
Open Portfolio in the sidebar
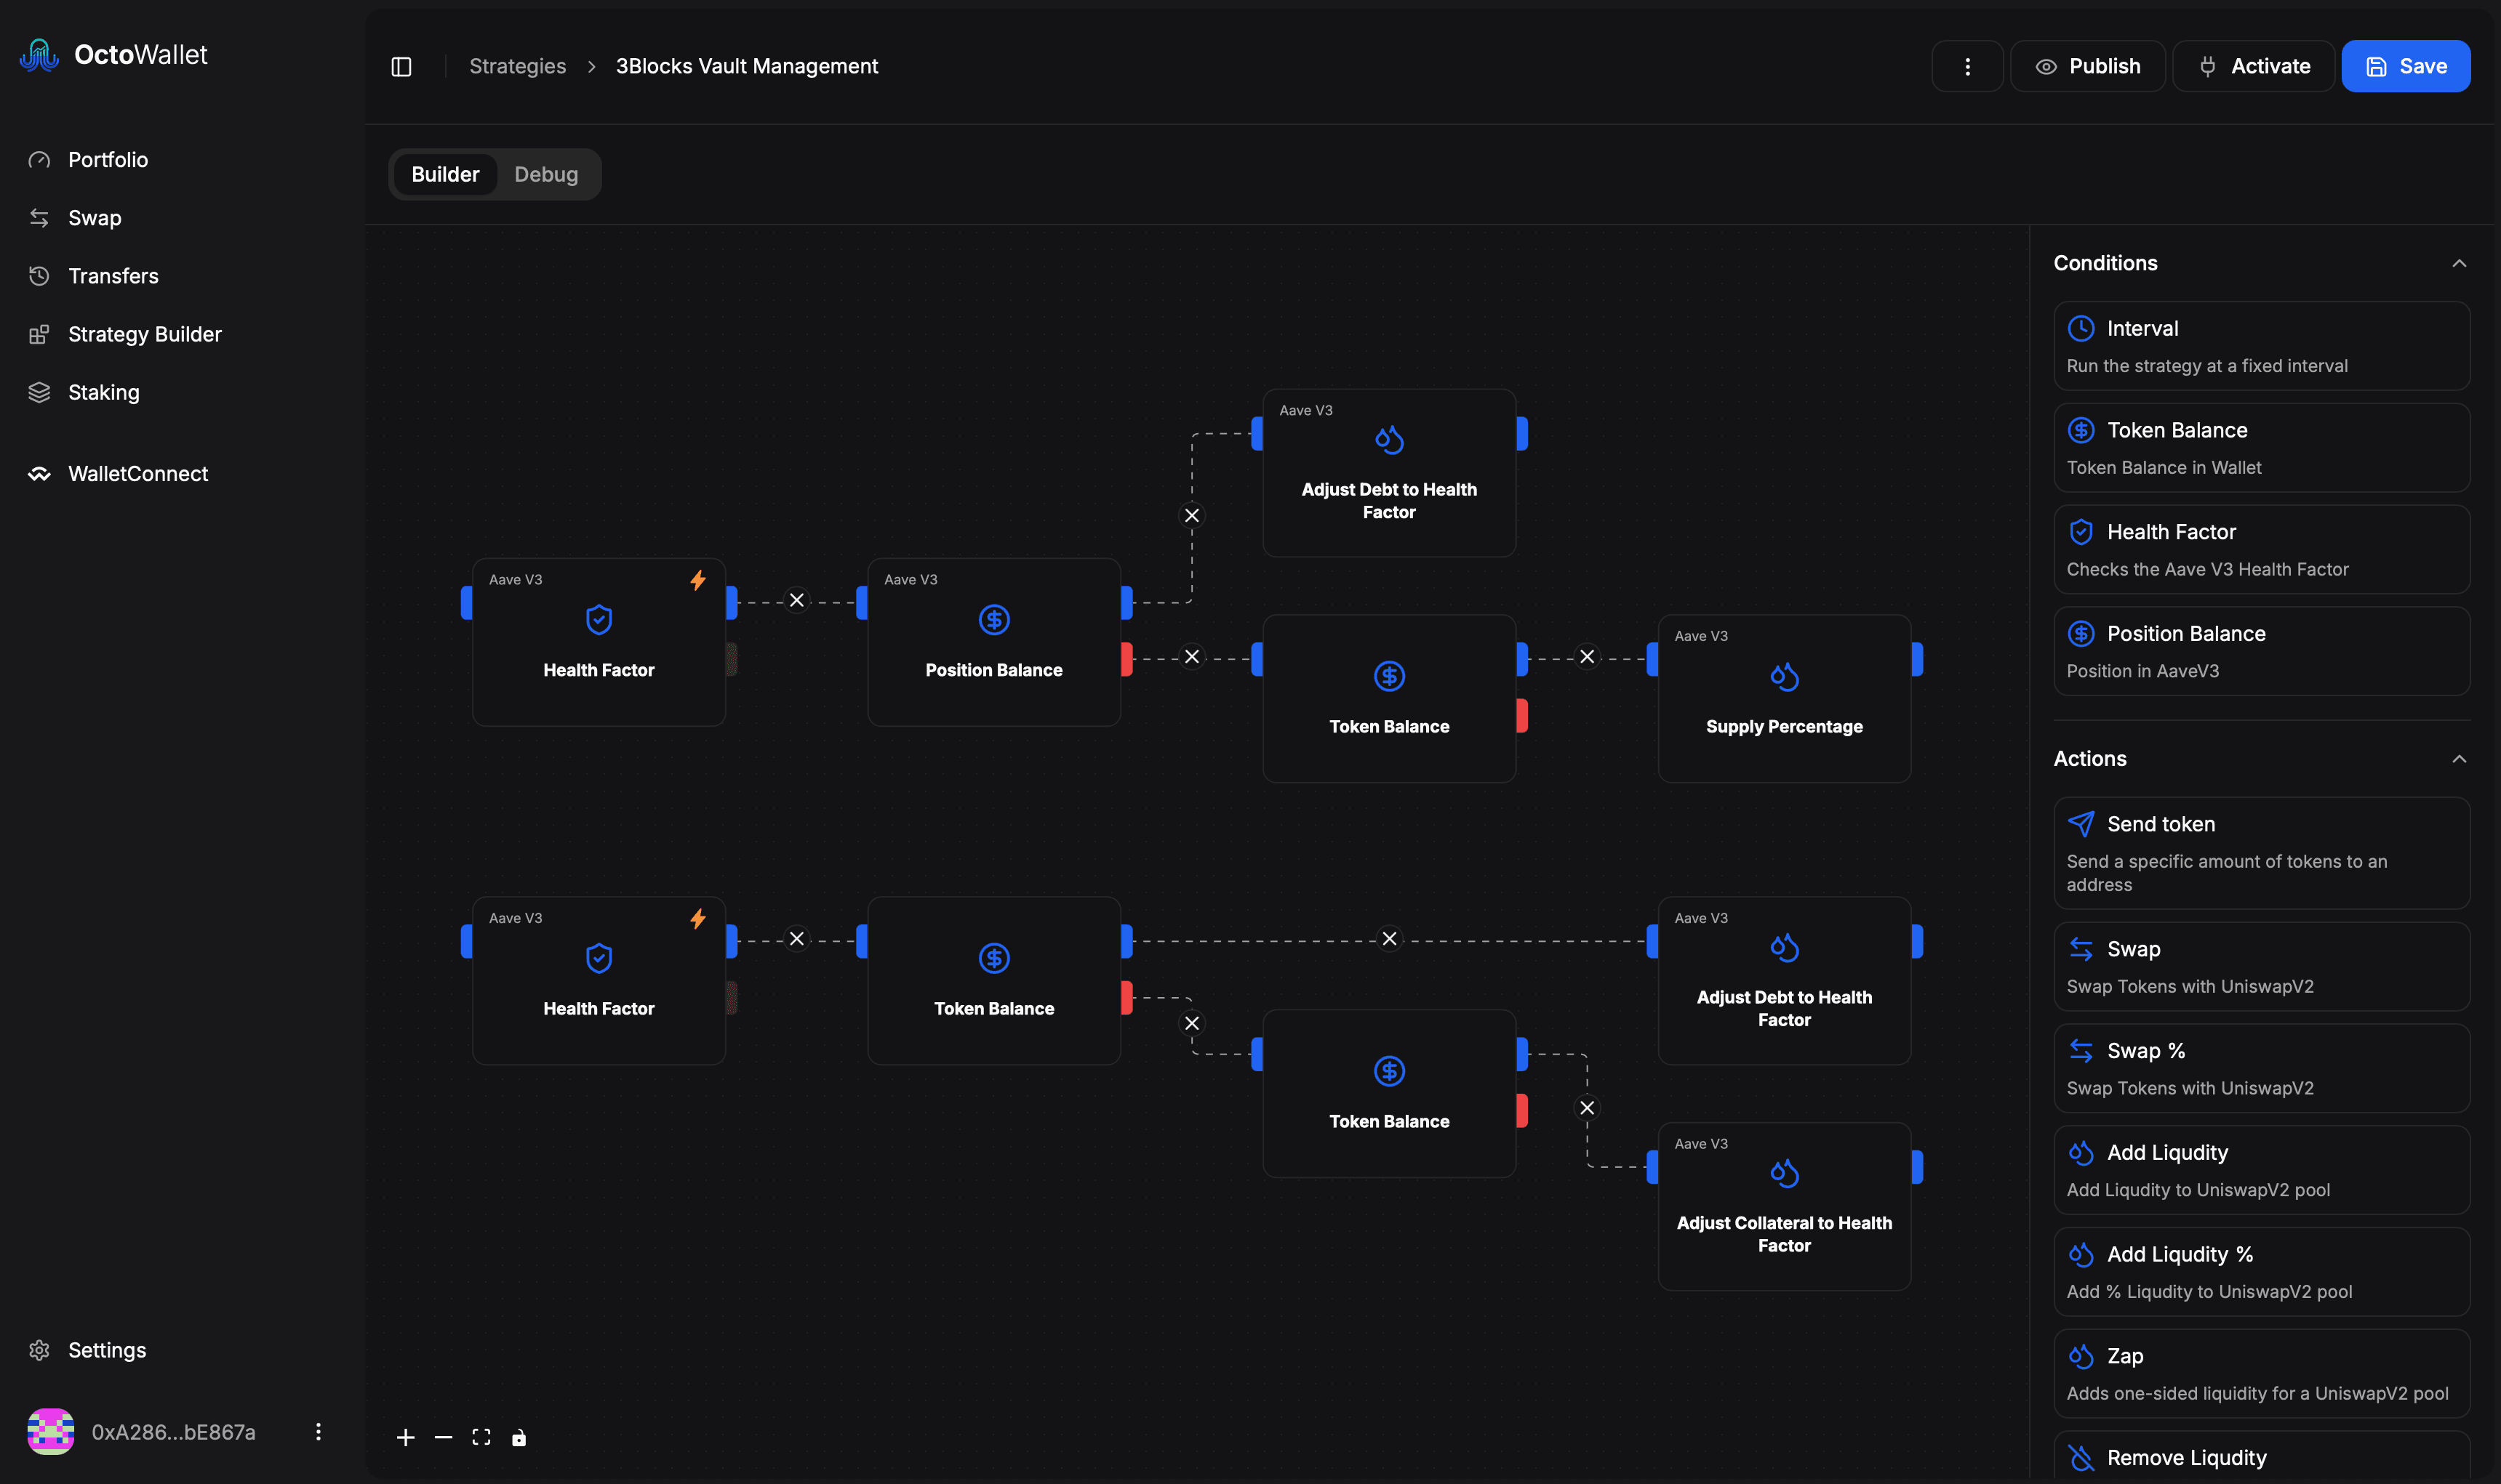tap(108, 160)
